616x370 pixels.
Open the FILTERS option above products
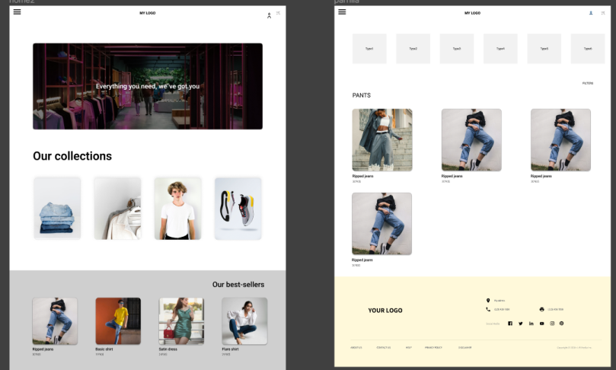click(587, 83)
